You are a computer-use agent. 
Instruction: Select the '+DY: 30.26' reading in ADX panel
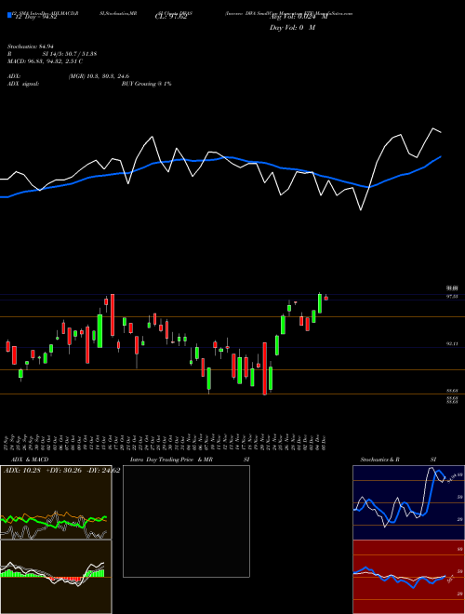(63, 471)
